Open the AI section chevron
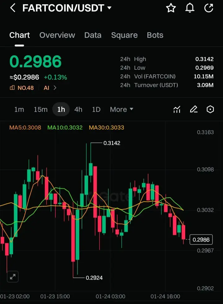223x304 pixels. point(55,88)
